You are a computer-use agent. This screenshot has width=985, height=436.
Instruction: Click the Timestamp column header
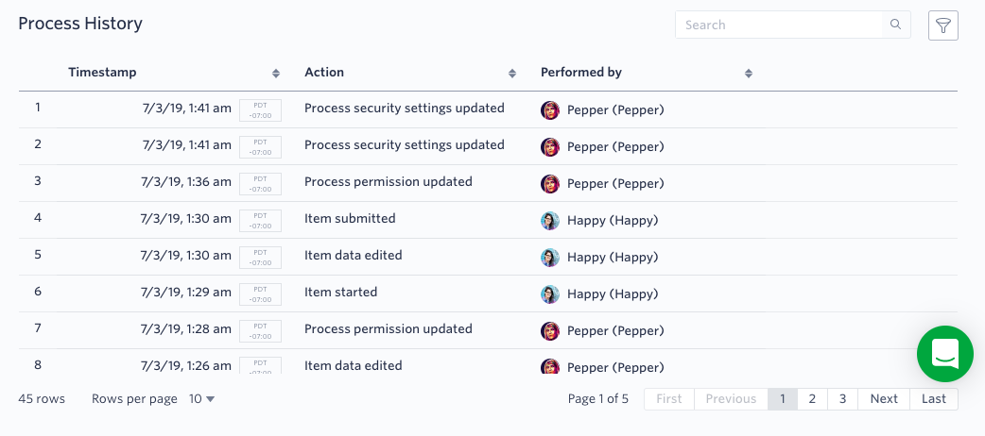pyautogui.click(x=102, y=72)
